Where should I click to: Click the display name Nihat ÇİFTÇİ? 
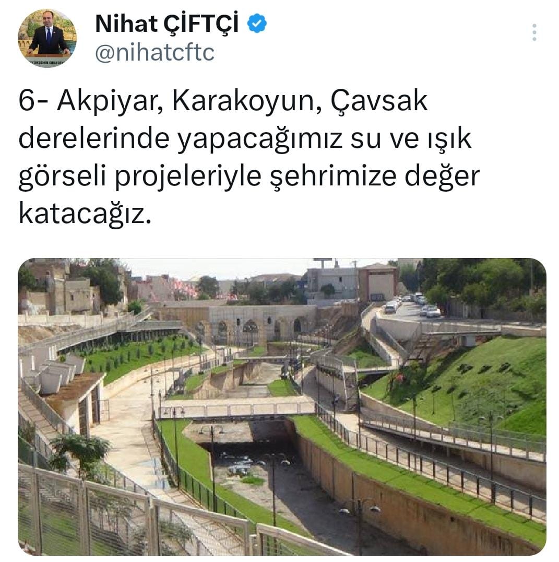(166, 24)
